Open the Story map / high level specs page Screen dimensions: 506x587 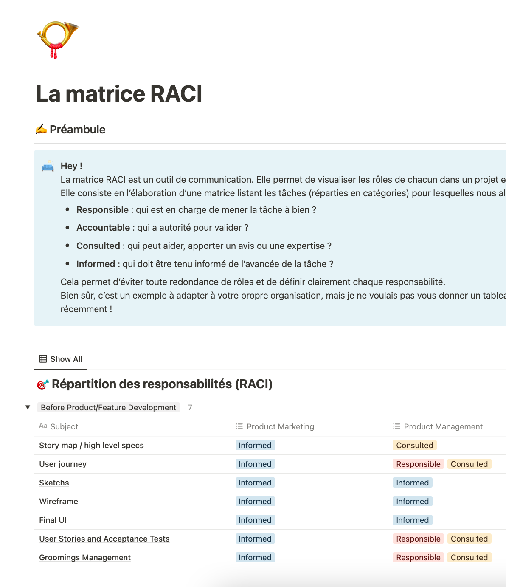91,445
